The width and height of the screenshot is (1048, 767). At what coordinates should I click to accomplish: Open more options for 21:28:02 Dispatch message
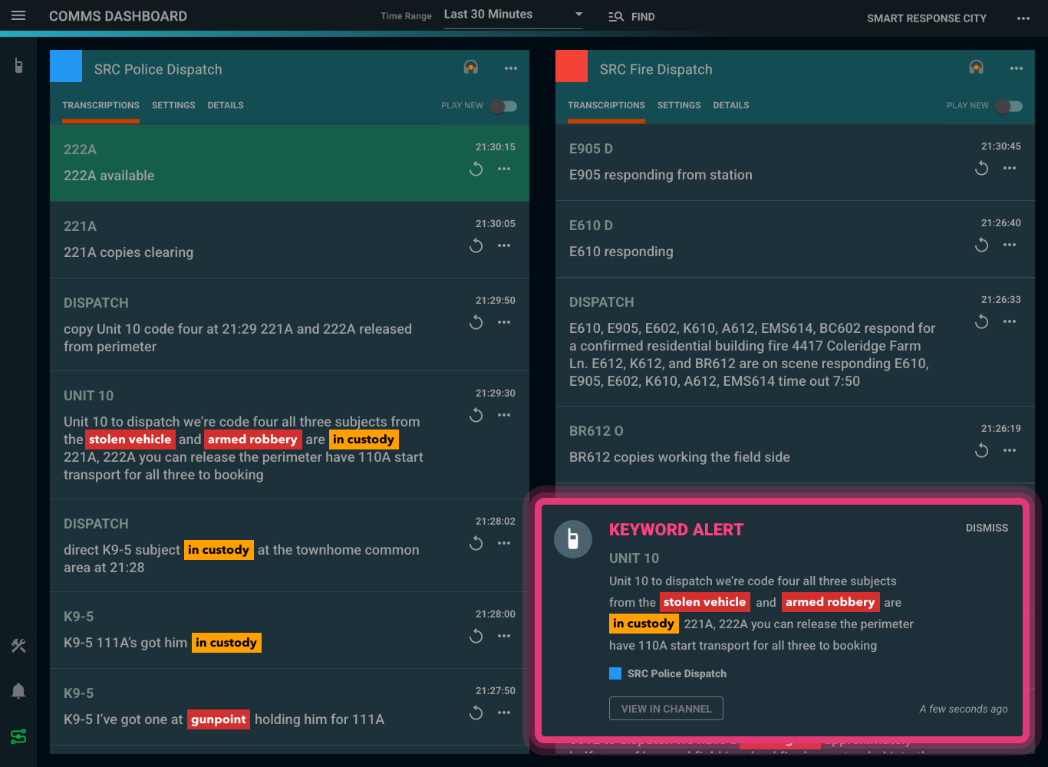tap(504, 543)
